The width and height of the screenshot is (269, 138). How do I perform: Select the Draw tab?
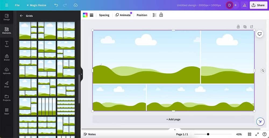tap(7, 84)
